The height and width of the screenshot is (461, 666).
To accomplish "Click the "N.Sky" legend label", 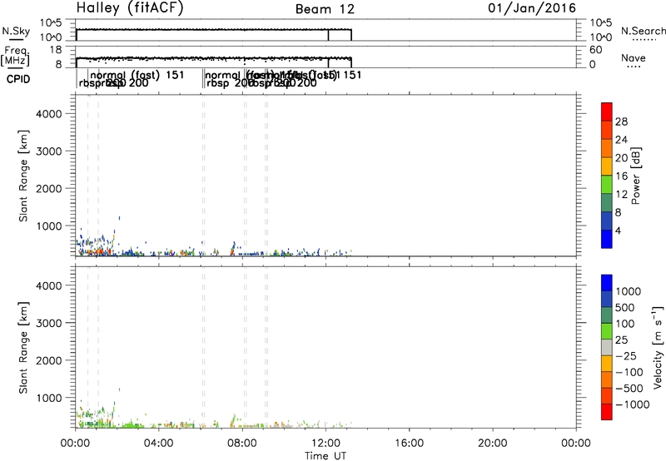I will coord(16,31).
